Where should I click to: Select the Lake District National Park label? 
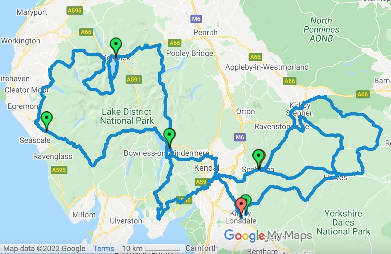[x=127, y=116]
